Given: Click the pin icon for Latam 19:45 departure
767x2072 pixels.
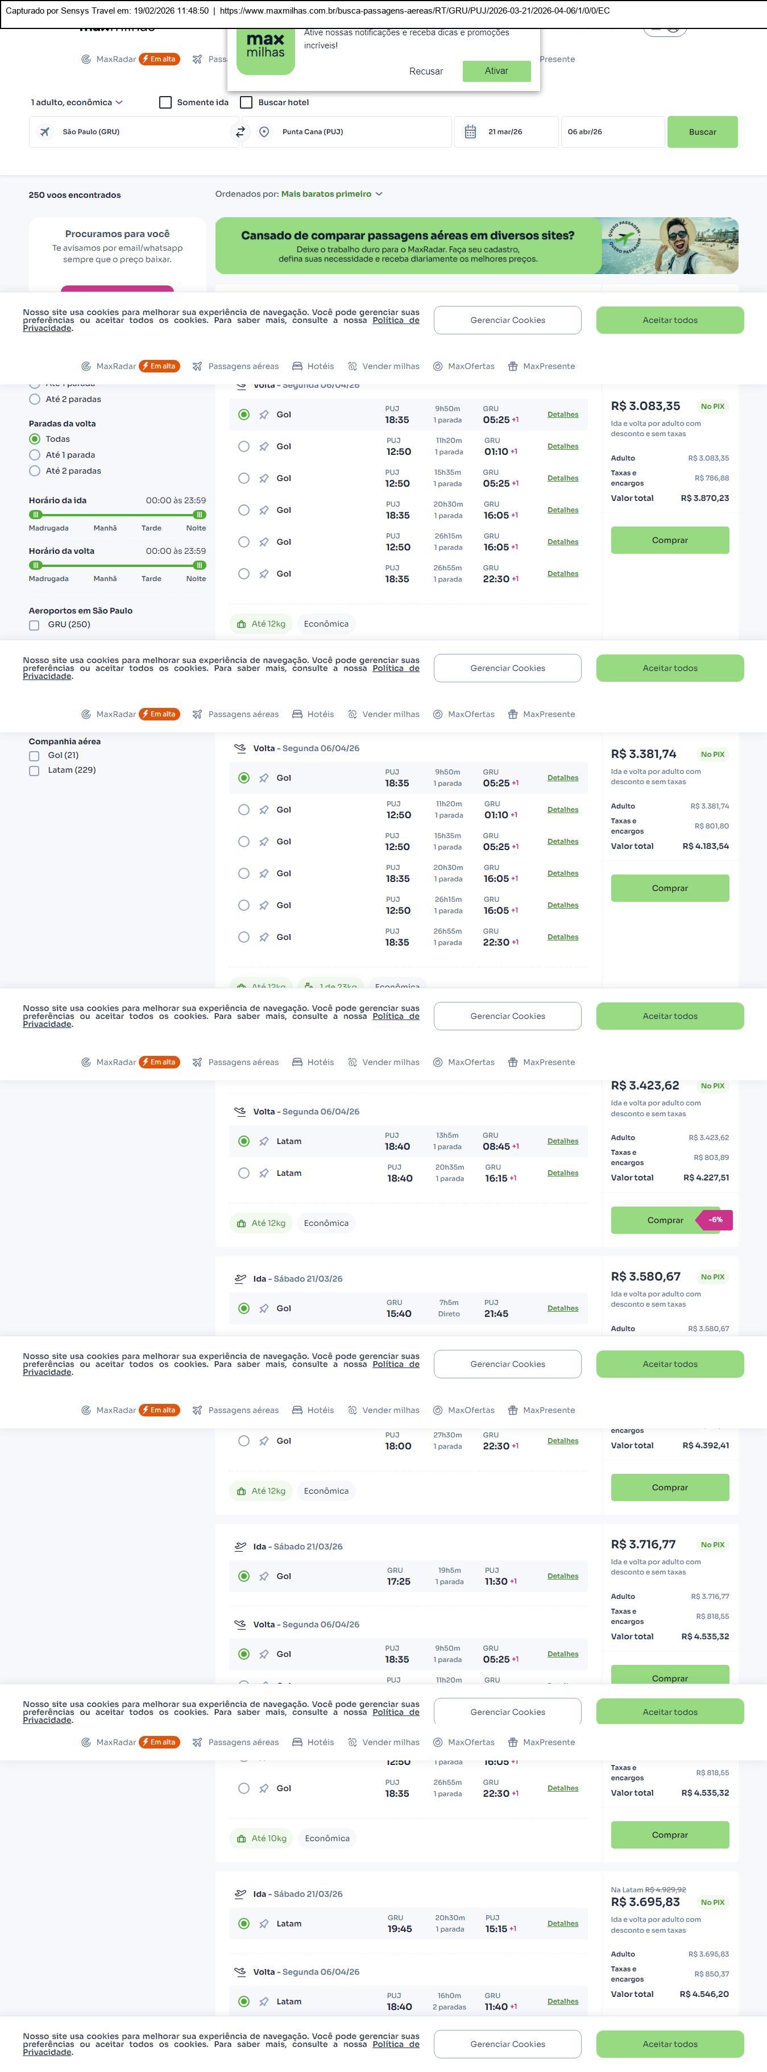Looking at the screenshot, I should click(264, 1923).
